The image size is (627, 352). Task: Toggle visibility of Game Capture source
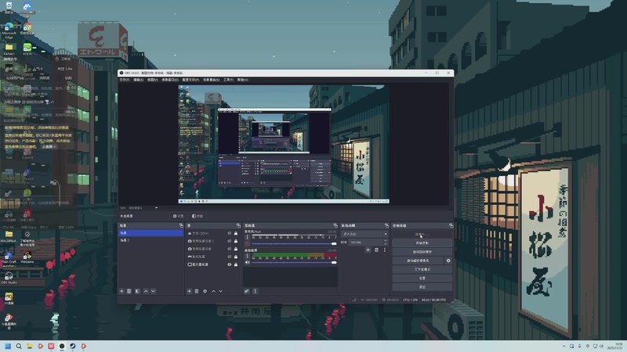click(x=230, y=257)
